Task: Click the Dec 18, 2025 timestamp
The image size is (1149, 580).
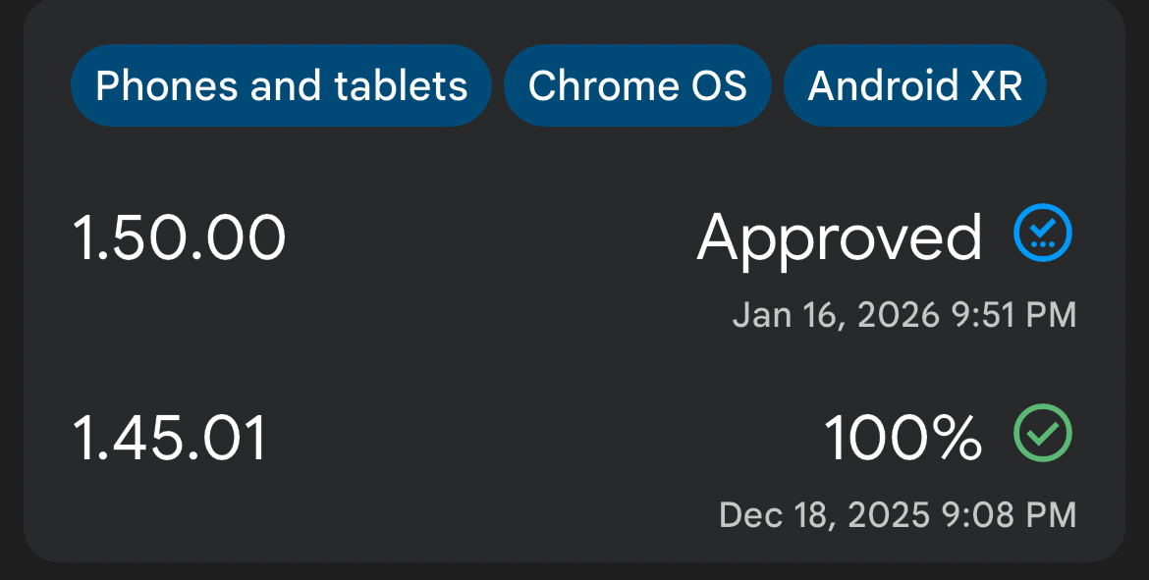Action: [897, 514]
